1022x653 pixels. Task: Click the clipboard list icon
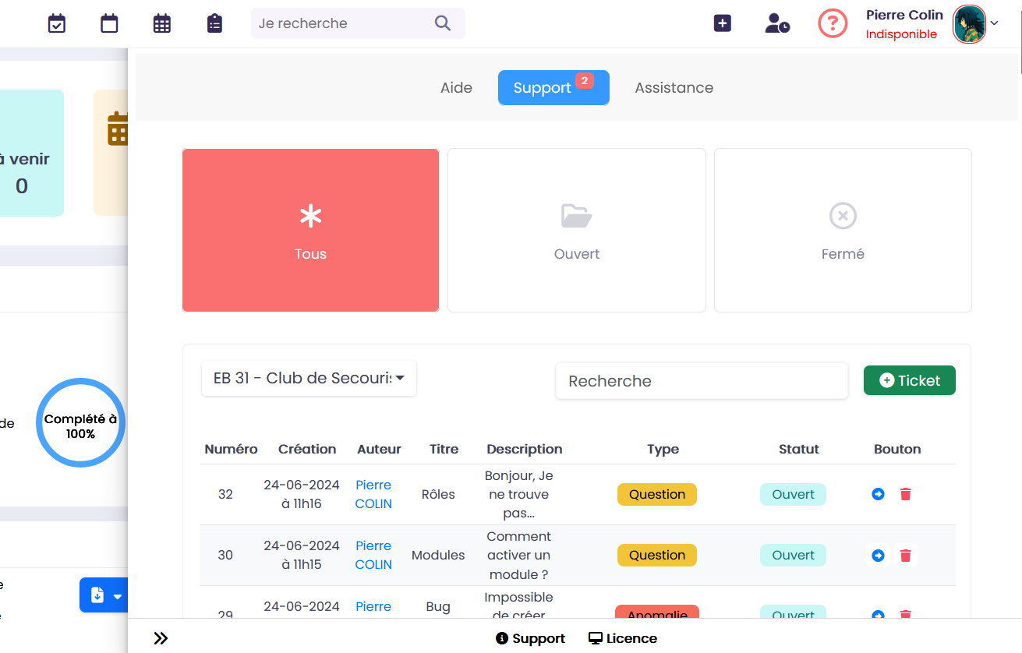point(214,23)
